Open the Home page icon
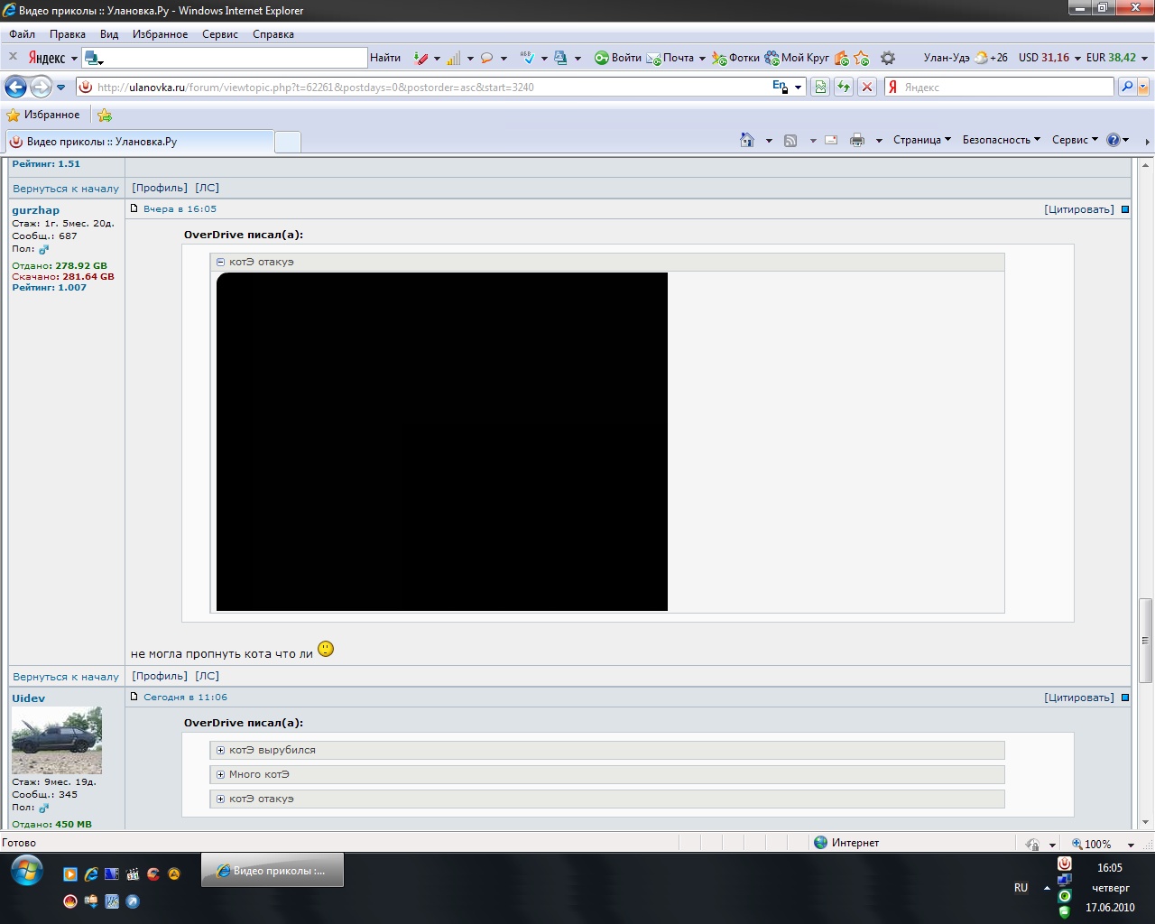The height and width of the screenshot is (924, 1155). point(746,140)
